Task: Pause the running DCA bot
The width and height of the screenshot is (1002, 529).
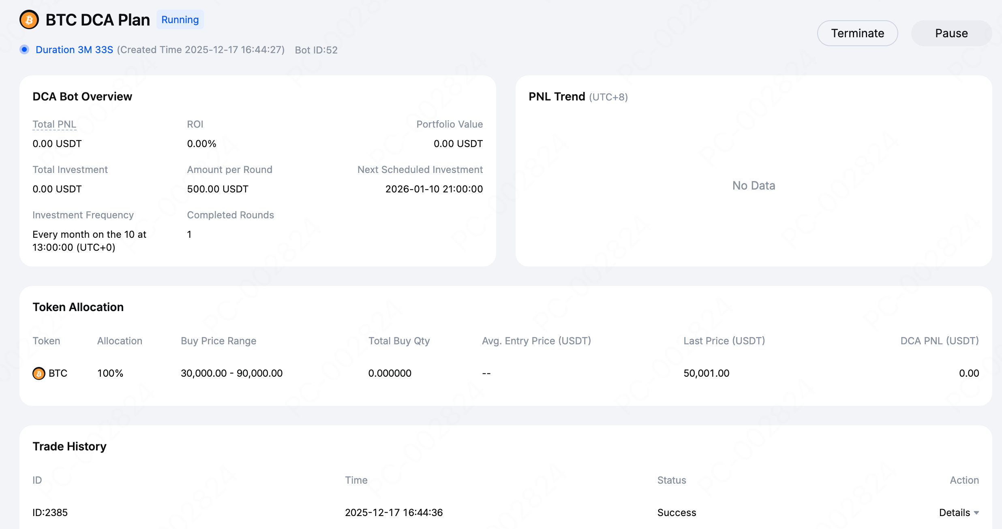Action: pyautogui.click(x=951, y=33)
